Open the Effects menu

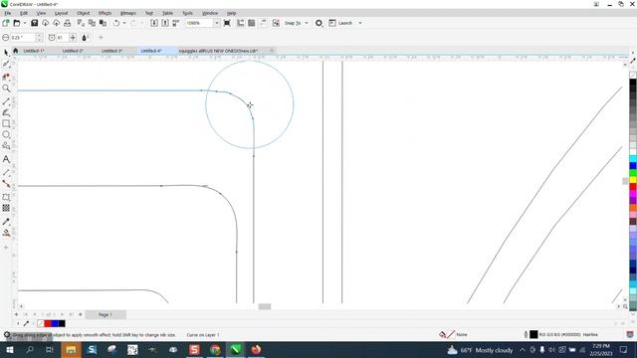click(x=105, y=13)
